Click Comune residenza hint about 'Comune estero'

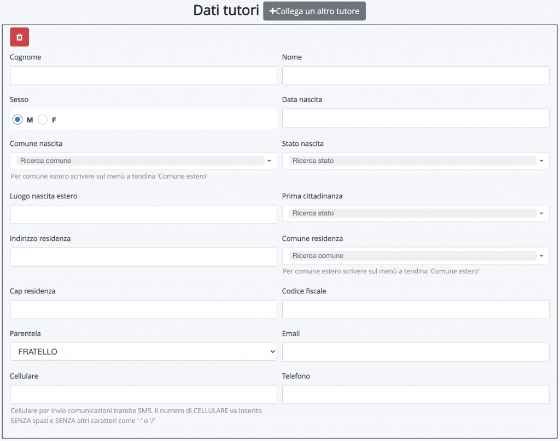coord(381,272)
